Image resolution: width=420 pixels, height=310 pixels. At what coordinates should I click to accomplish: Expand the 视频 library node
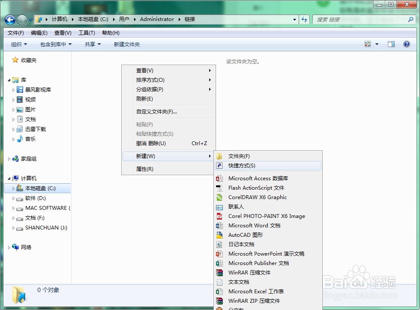13,100
